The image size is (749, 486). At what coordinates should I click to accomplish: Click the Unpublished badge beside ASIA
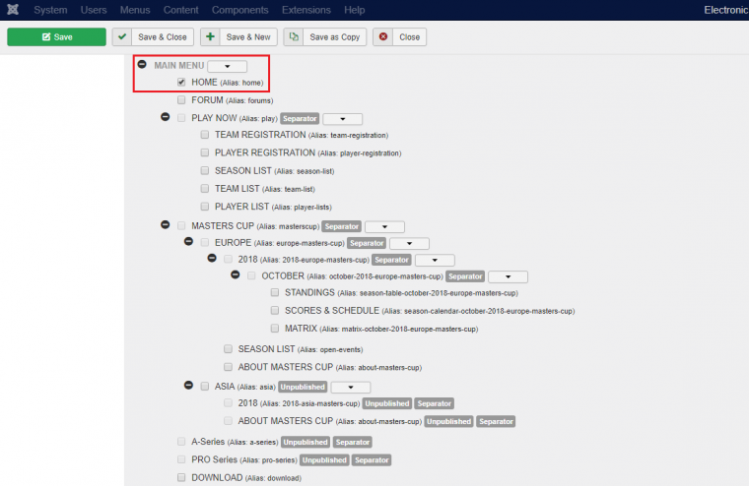click(x=303, y=387)
